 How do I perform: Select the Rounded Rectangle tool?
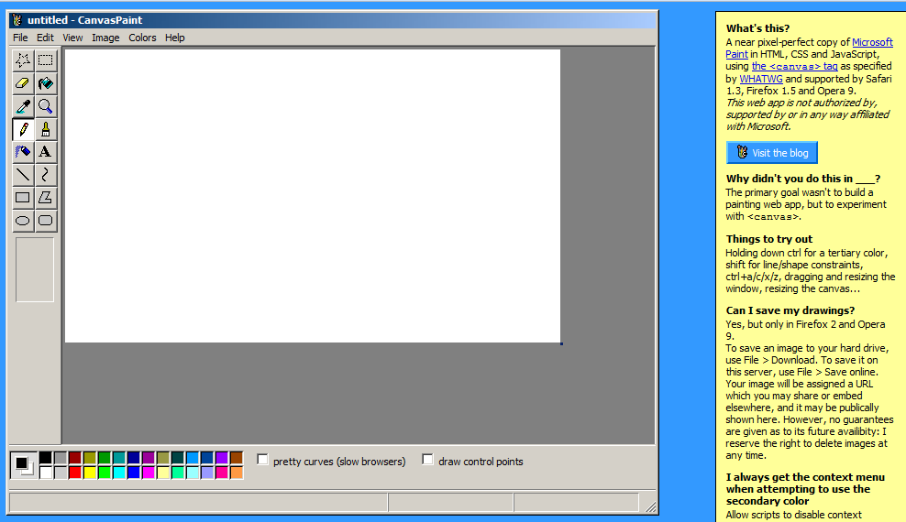46,221
